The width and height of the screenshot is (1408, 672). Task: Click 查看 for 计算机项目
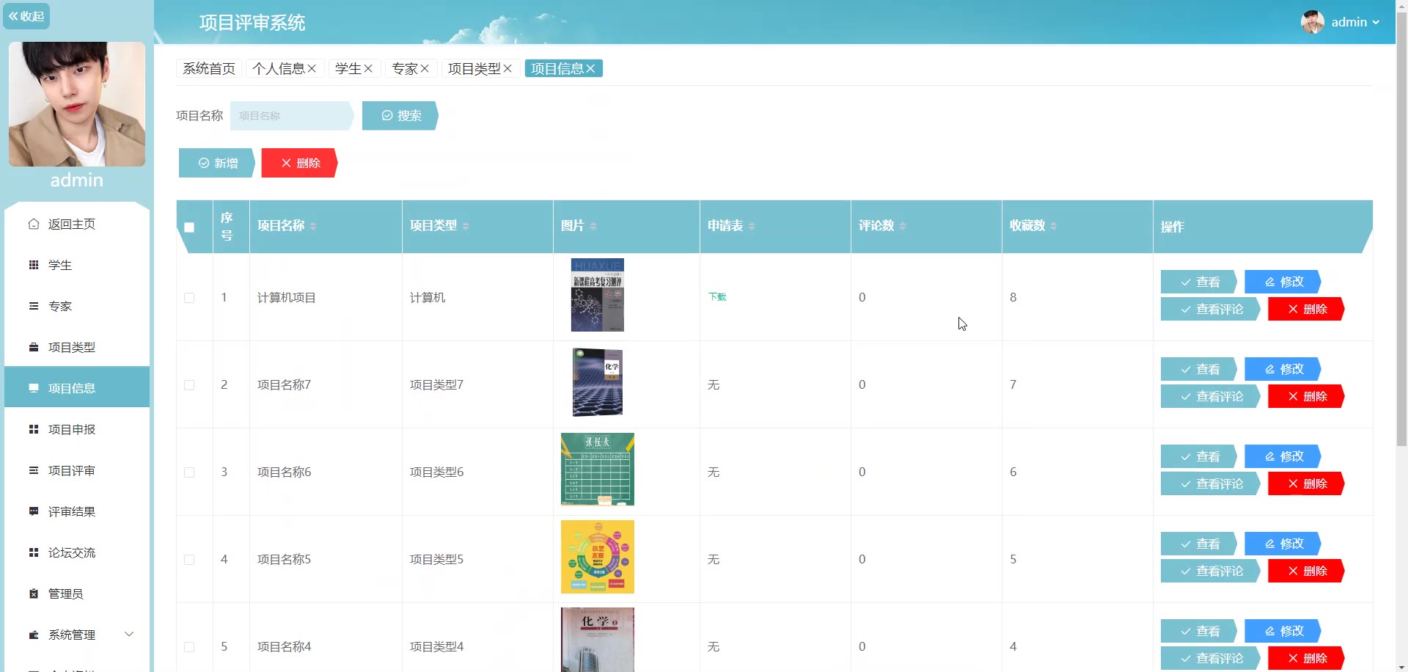coord(1199,282)
